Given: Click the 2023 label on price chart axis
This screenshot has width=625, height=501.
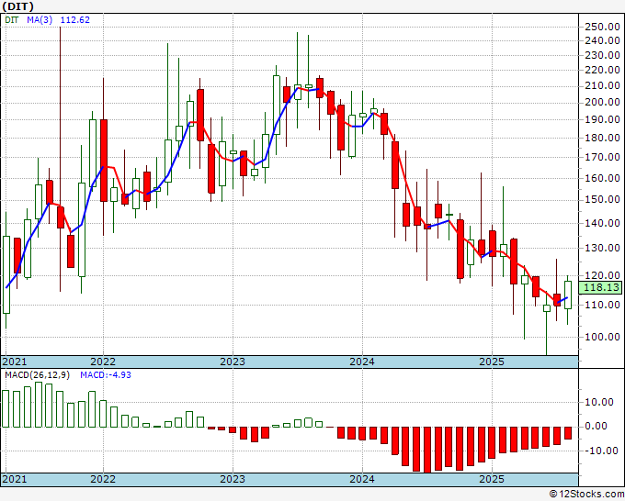Looking at the screenshot, I should (x=233, y=362).
